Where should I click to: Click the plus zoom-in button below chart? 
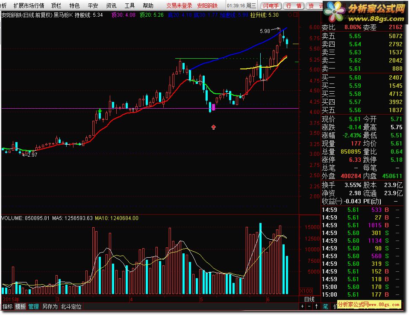302,306
